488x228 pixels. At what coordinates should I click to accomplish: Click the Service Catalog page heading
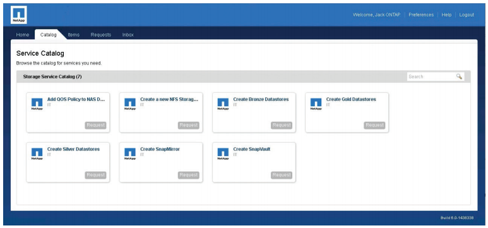[40, 53]
